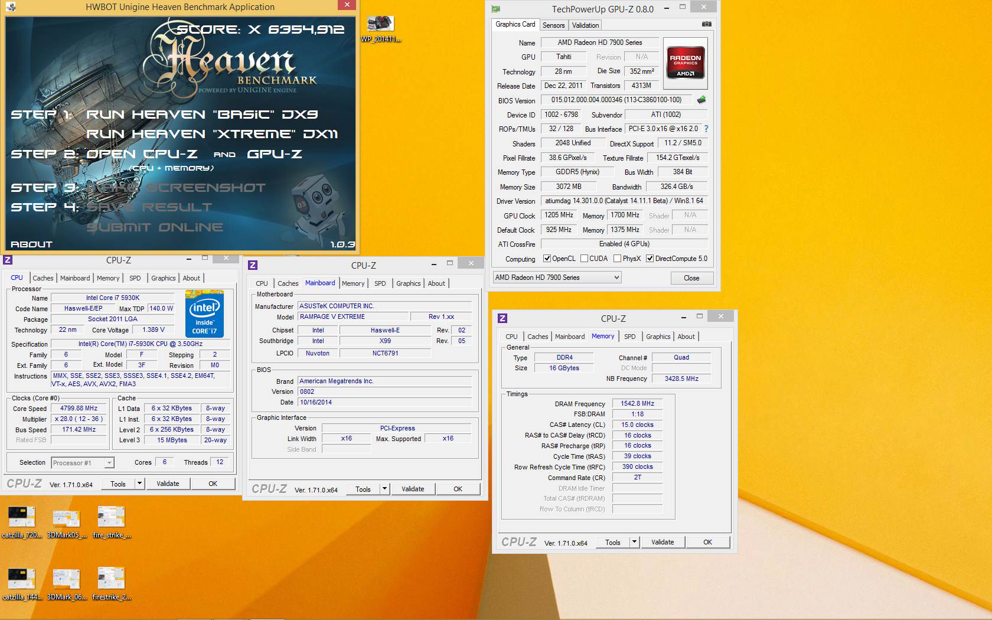The image size is (992, 620).
Task: Click Bus Interface question mark in GPU-Z
Action: tap(706, 129)
